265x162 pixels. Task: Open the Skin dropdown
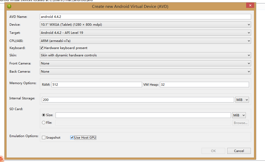pyautogui.click(x=145, y=55)
